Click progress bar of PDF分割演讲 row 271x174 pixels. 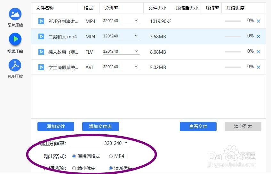pyautogui.click(x=233, y=21)
